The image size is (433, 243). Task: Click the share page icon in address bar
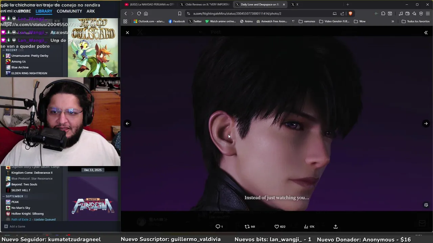point(342,13)
